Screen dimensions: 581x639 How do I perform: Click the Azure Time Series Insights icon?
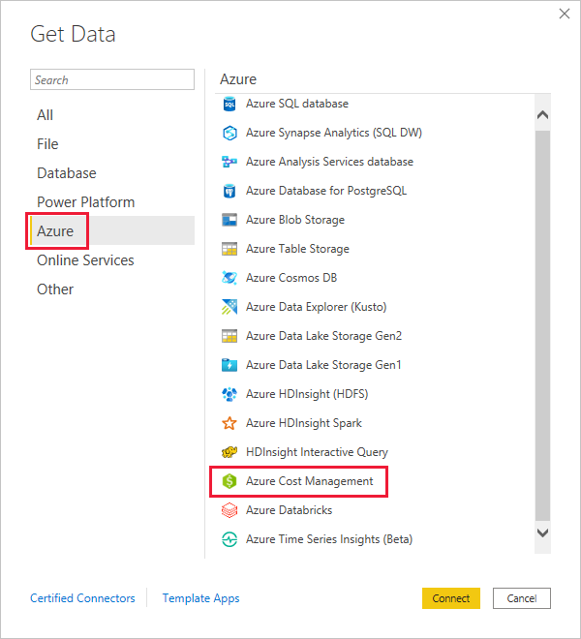[x=229, y=539]
